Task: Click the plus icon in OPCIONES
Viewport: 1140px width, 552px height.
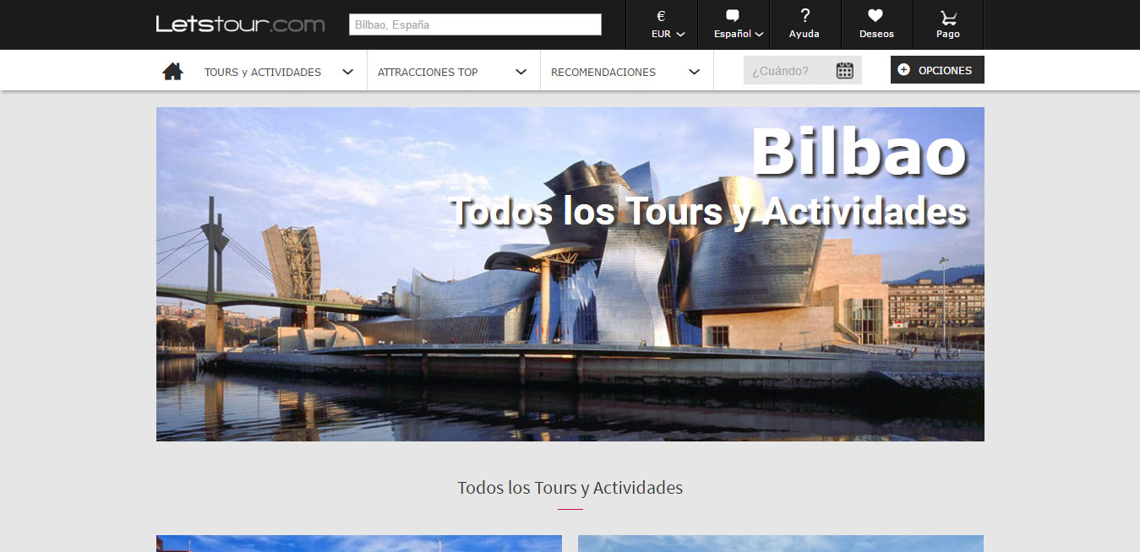Action: tap(904, 70)
